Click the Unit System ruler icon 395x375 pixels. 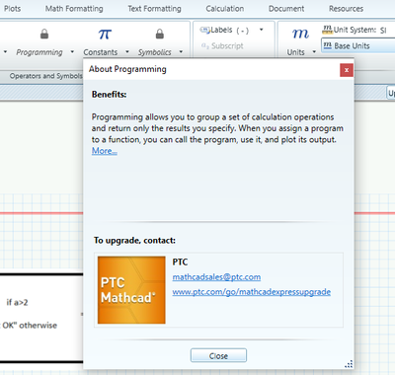click(327, 30)
